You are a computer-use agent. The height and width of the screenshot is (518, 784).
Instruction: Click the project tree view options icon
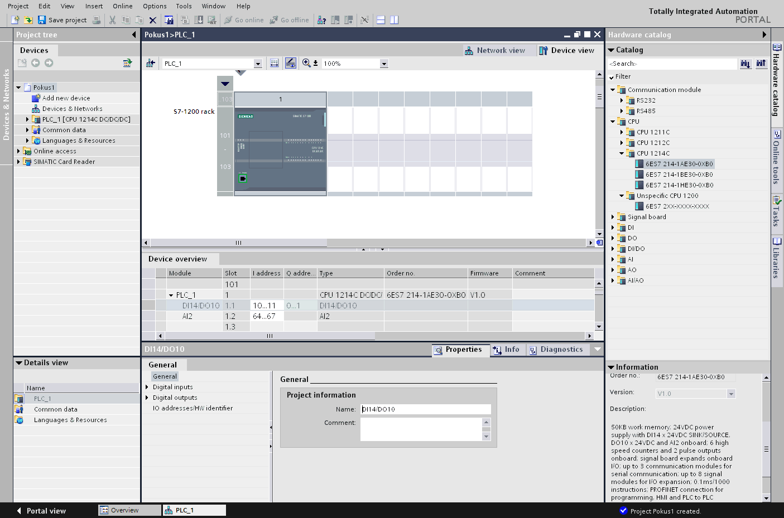click(x=127, y=63)
